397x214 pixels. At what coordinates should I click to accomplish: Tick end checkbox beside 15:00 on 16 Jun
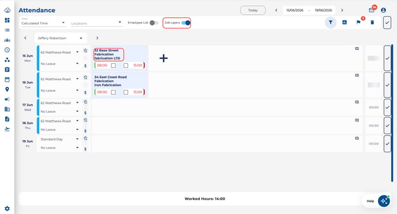click(126, 92)
